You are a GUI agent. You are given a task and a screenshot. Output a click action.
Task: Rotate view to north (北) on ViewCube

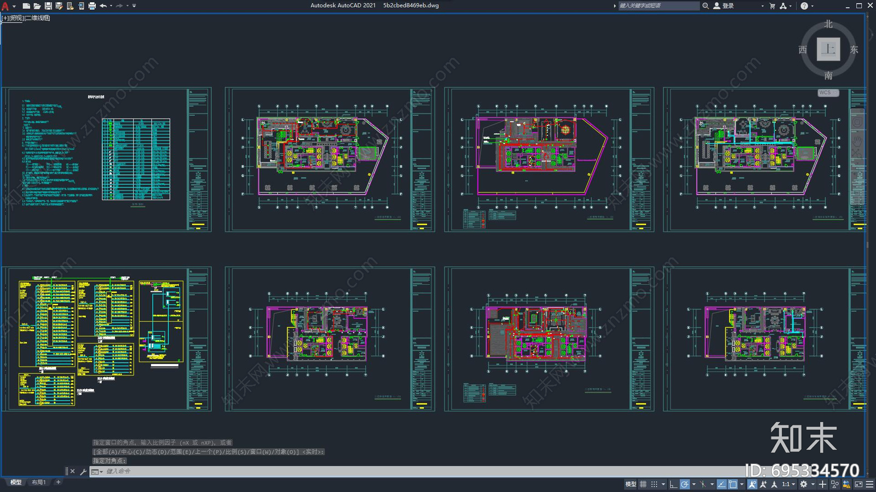828,24
